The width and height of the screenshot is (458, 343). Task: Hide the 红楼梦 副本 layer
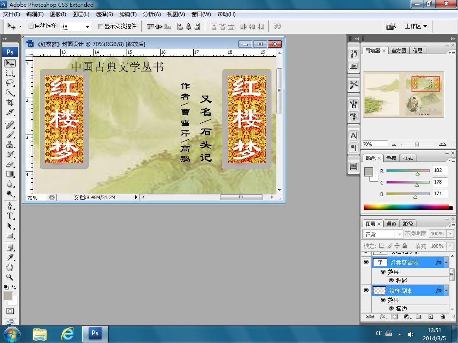click(x=366, y=262)
